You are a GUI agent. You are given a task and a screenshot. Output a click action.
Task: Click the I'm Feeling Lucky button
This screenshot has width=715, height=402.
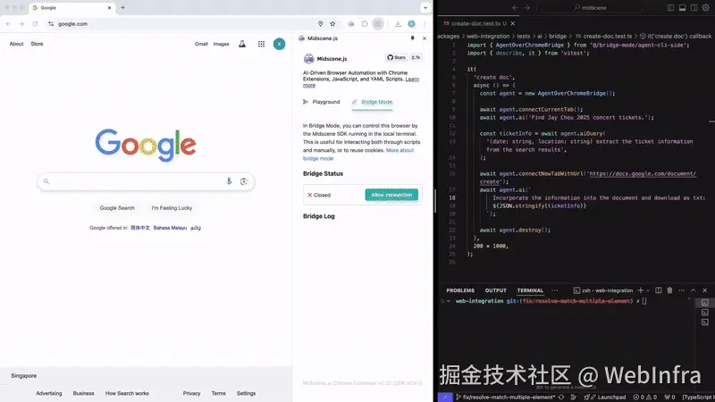click(x=172, y=208)
